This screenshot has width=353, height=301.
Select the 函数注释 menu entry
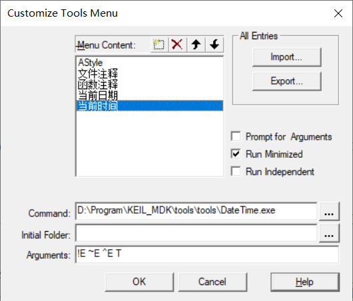(150, 84)
